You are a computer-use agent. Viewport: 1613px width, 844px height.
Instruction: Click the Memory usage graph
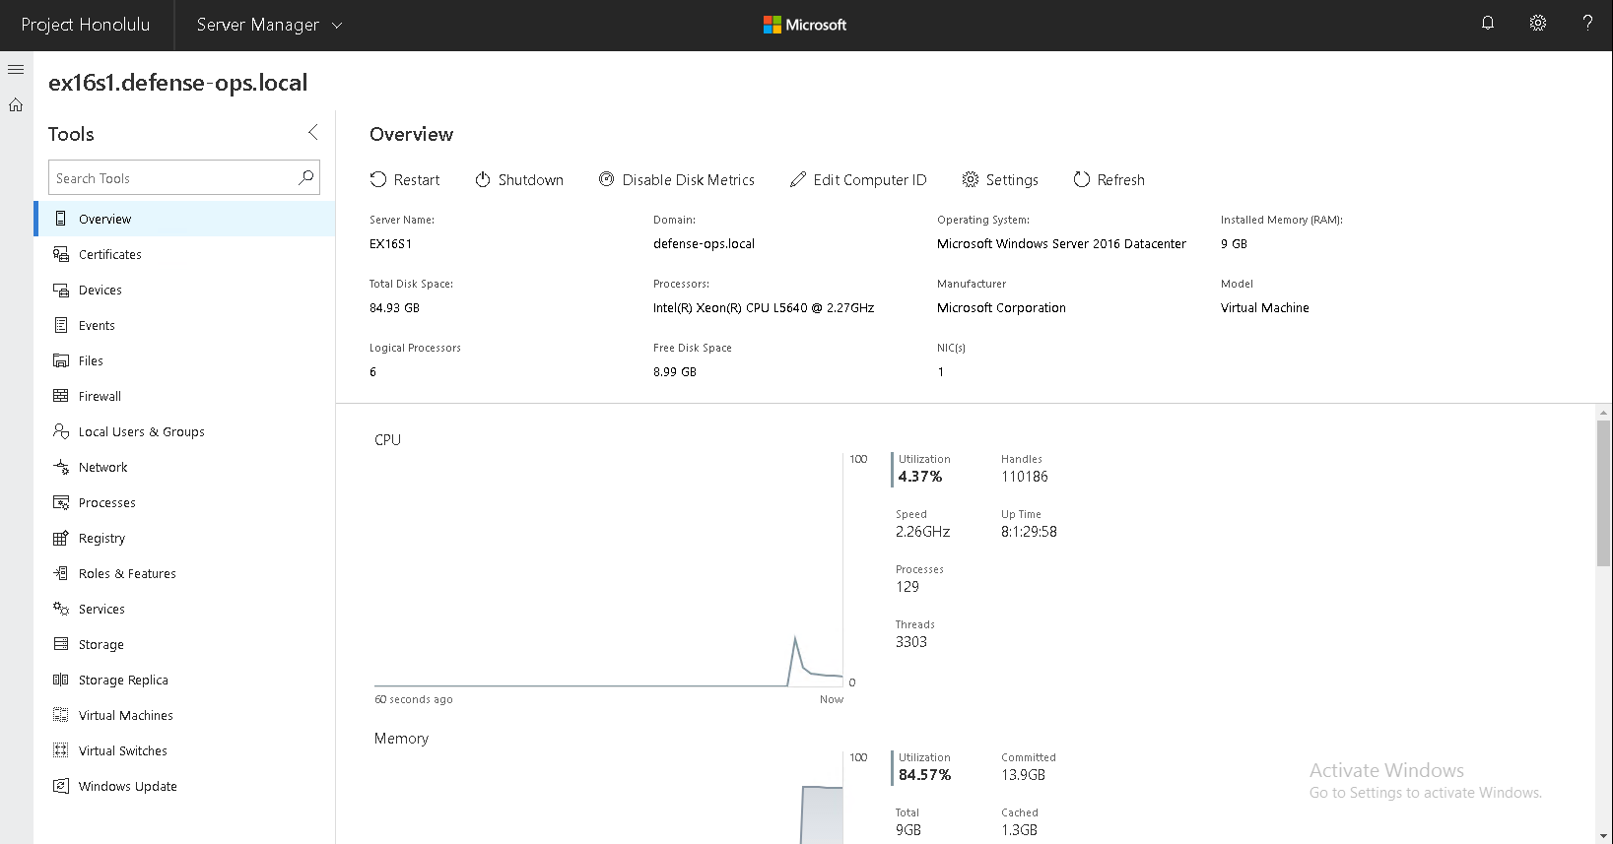click(609, 798)
